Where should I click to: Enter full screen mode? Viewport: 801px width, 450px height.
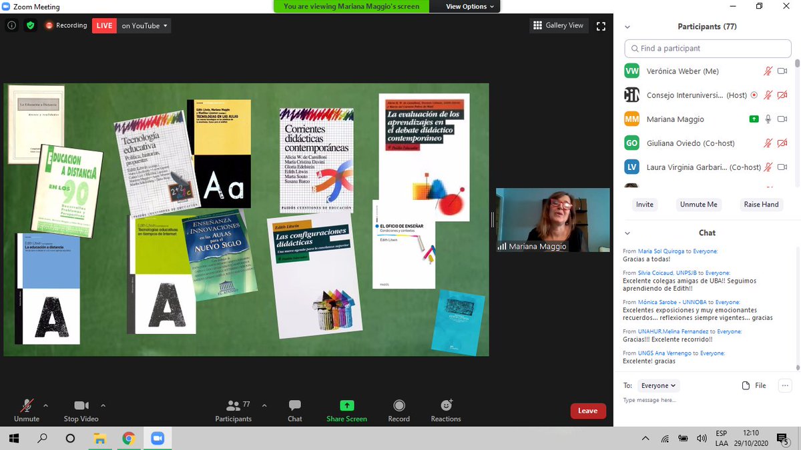pos(601,26)
